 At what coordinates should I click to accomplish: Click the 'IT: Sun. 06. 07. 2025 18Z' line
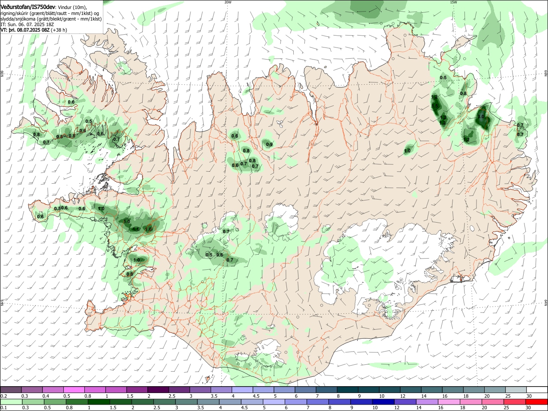tap(27, 25)
